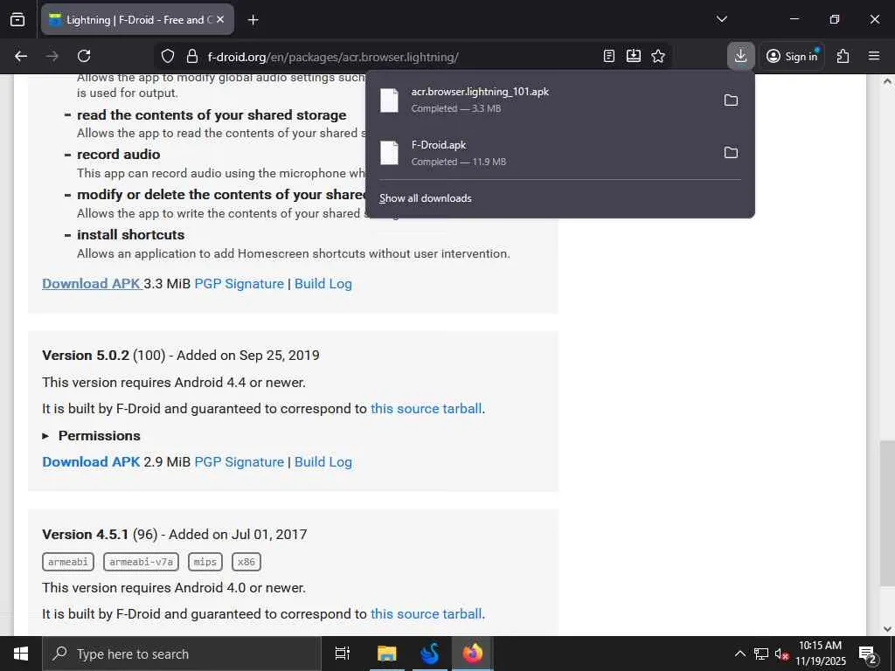Viewport: 895px width, 671px height.
Task: Show F-Droid.apk in folder
Action: (731, 152)
